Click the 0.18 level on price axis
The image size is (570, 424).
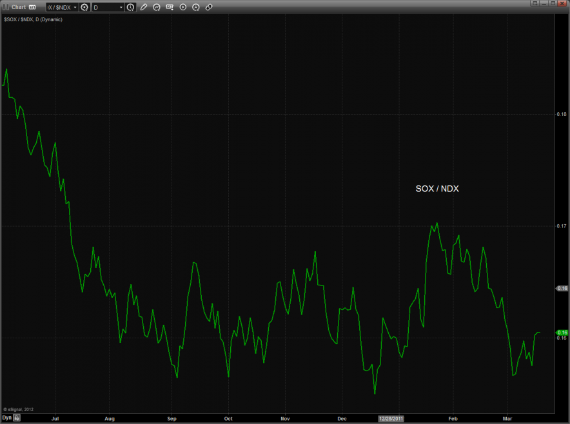[x=561, y=114]
